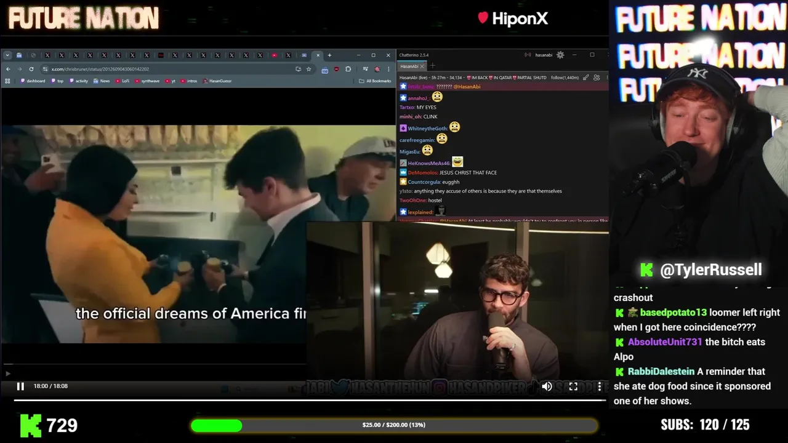Bookmark this page with the star
788x443 pixels.
coord(308,69)
